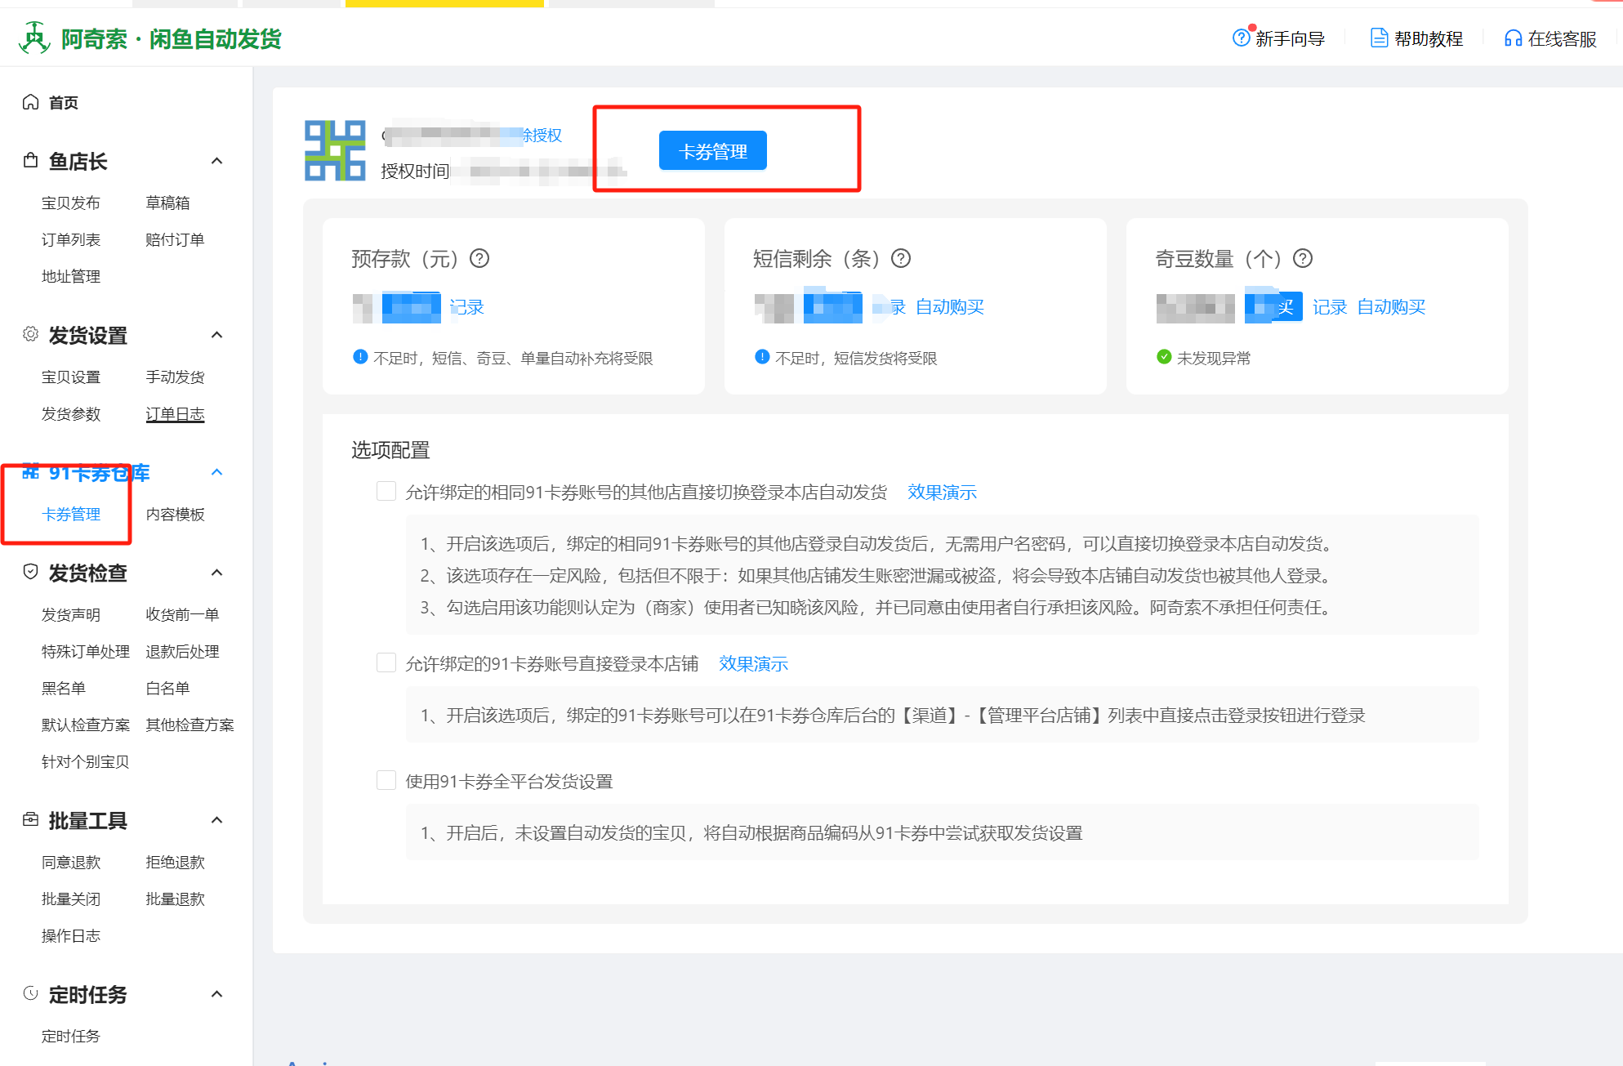Open 草稿箱 in sidebar

[x=167, y=203]
